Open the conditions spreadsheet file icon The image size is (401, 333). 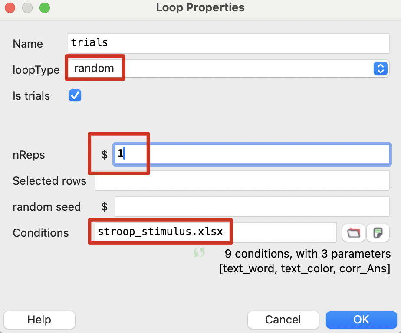[378, 233]
